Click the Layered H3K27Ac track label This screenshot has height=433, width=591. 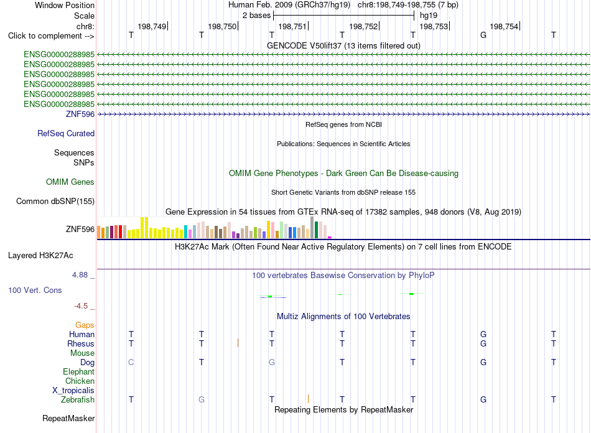coord(40,256)
